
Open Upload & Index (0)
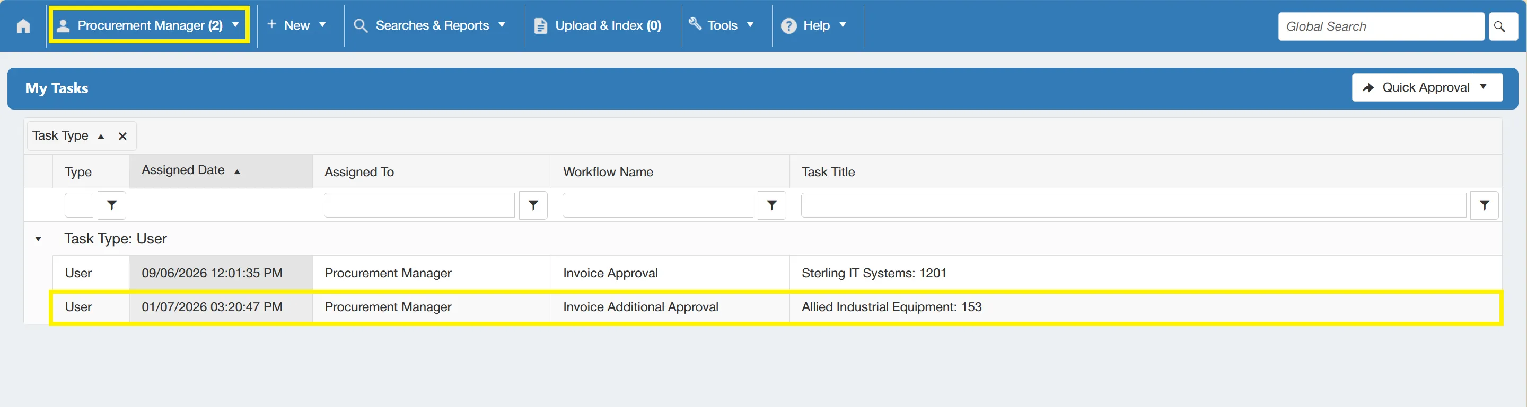point(598,25)
